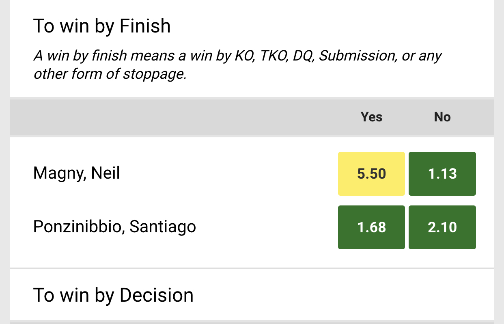Image resolution: width=504 pixels, height=324 pixels.
Task: Click the divider above To win by Decision
Action: point(252,268)
